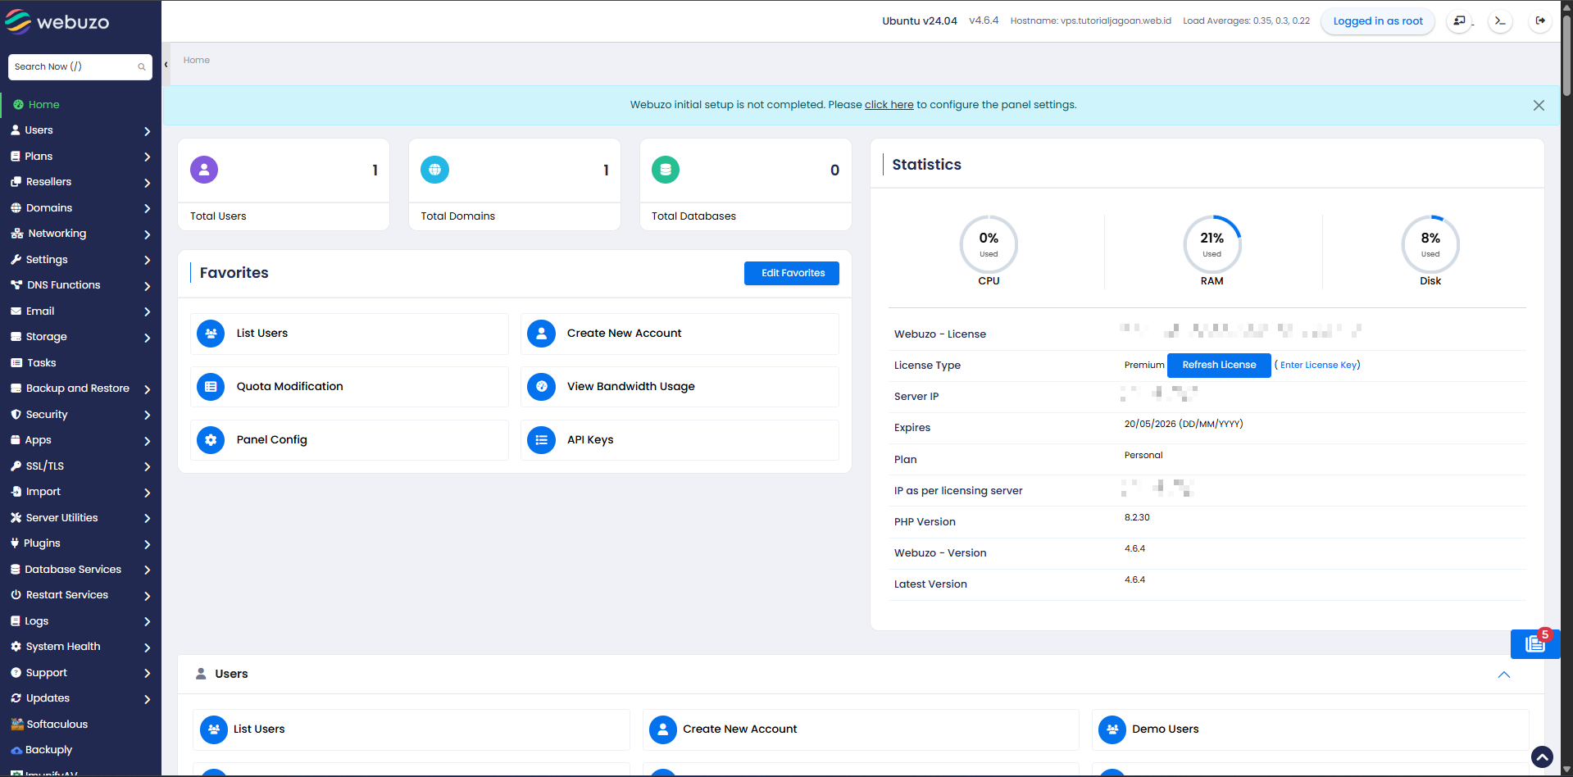
Task: Click the RAM usage gauge
Action: click(1212, 244)
